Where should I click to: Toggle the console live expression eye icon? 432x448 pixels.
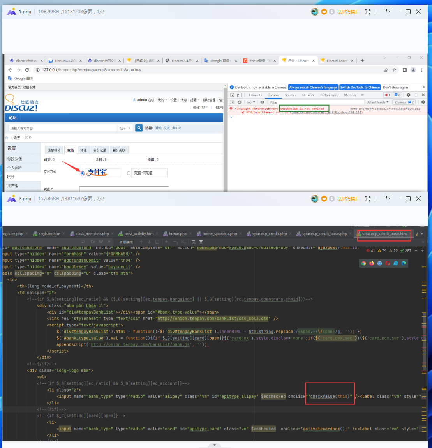263,102
